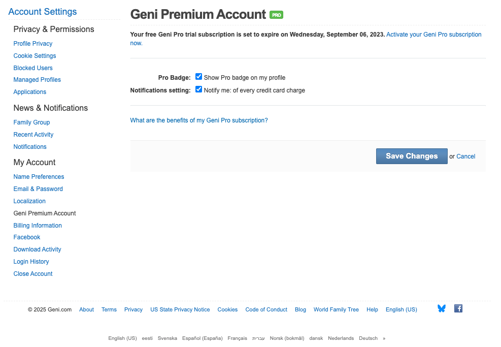Select Close Account in sidebar

click(33, 274)
